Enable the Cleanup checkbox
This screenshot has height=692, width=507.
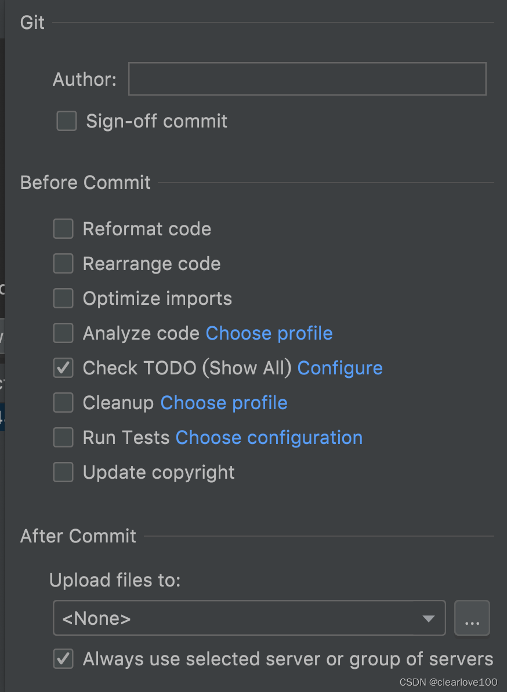(63, 403)
